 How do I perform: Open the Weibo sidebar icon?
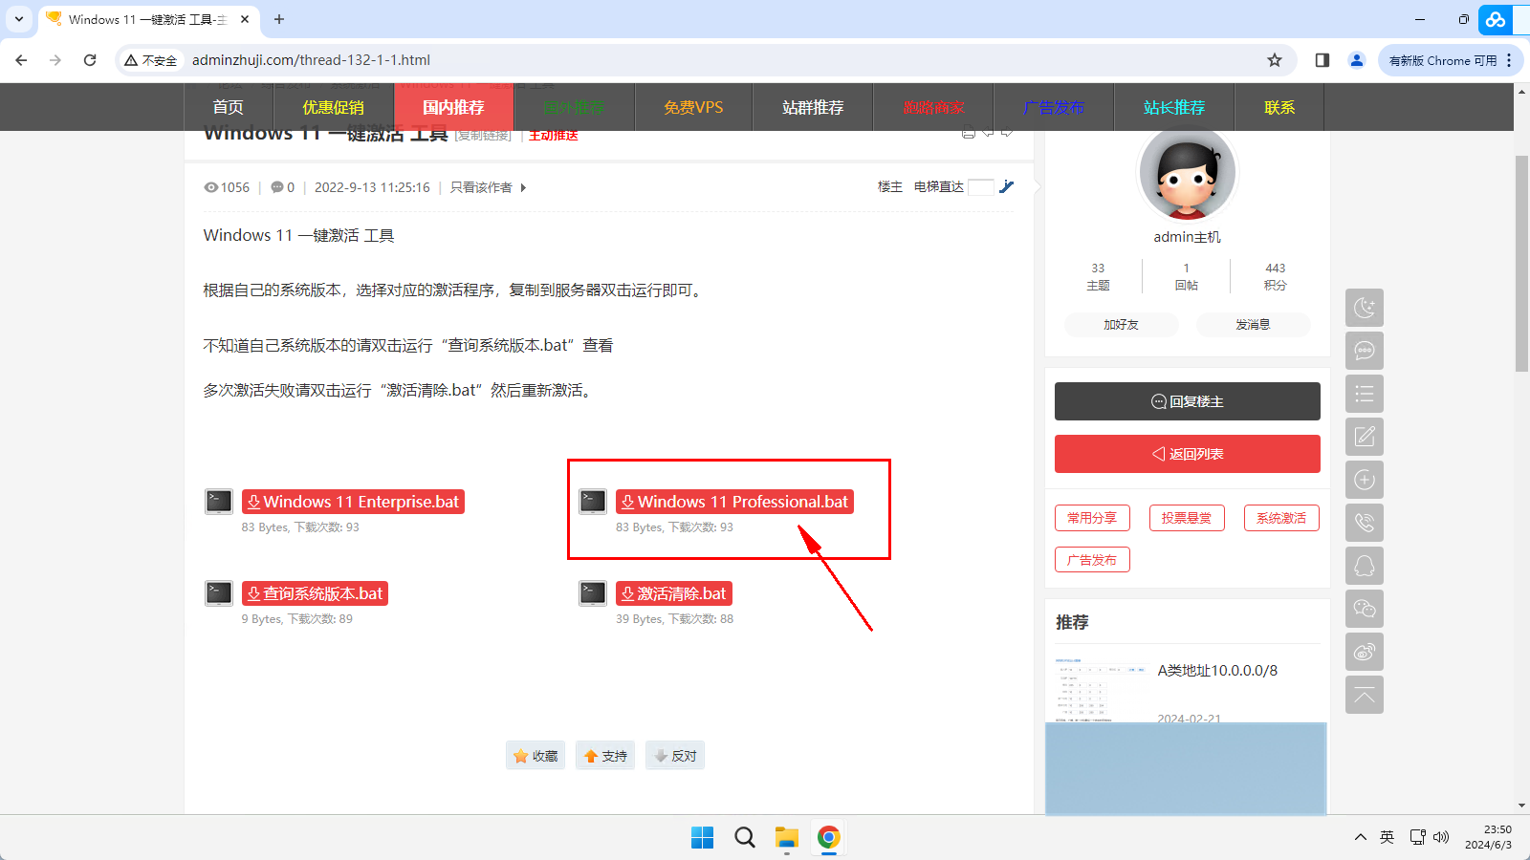pyautogui.click(x=1365, y=652)
